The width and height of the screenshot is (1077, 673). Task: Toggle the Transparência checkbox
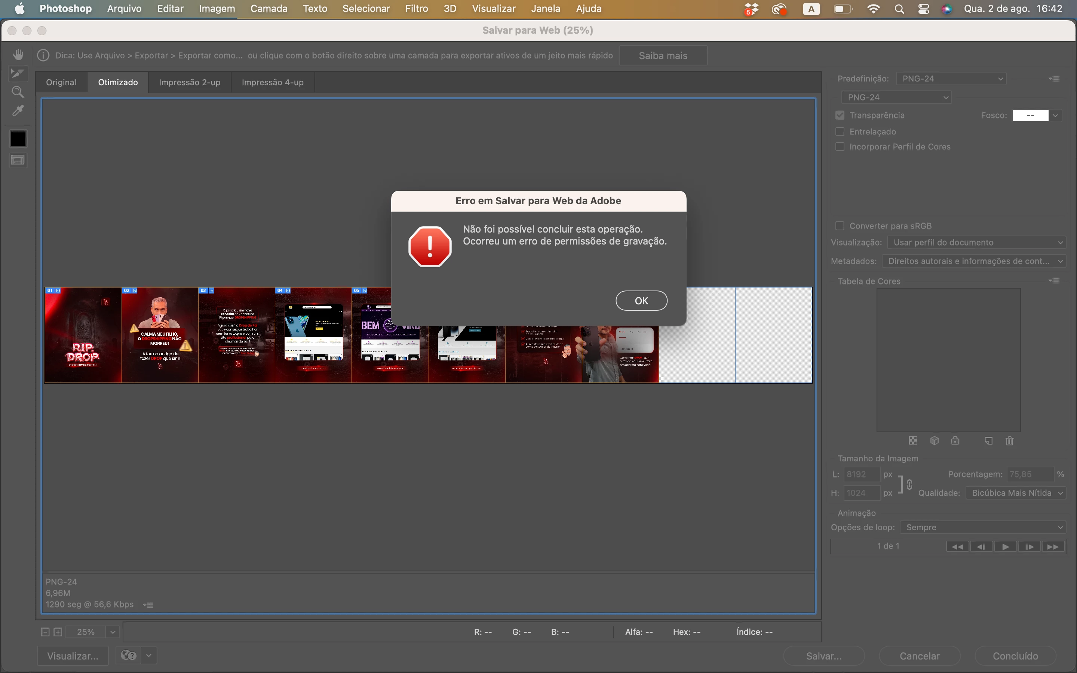[x=840, y=115]
